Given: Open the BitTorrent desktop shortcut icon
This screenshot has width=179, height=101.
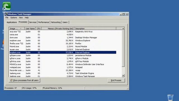Looking at the screenshot, I should (x=7, y=6).
